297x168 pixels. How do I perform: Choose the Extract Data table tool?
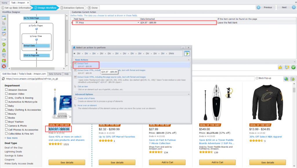tap(4, 29)
